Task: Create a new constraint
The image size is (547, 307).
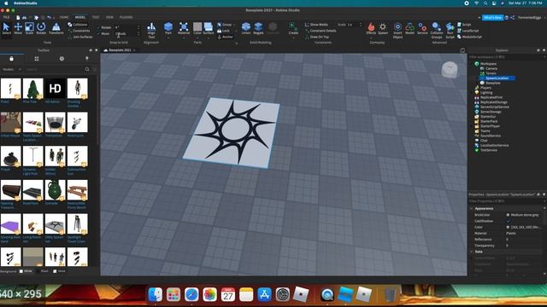Action: tap(293, 28)
